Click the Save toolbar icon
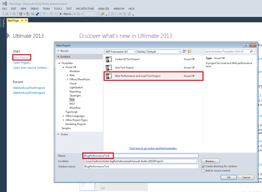Screen dimensions: 262x192 [x=33, y=14]
